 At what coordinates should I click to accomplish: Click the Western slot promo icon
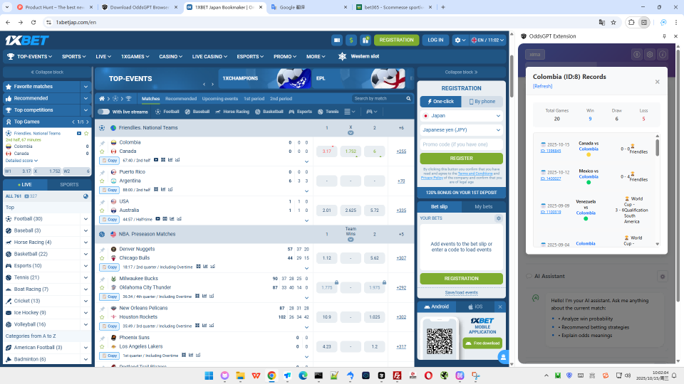tap(343, 56)
